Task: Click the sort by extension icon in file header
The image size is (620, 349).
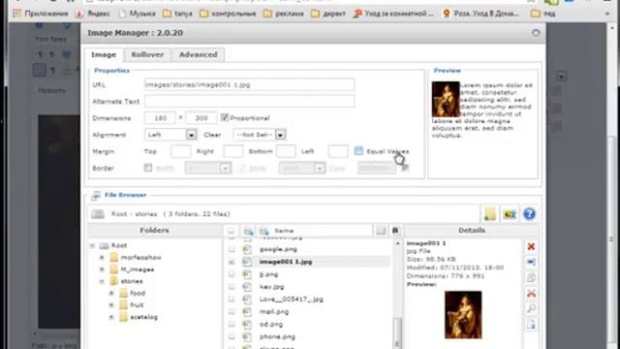Action: (248, 231)
